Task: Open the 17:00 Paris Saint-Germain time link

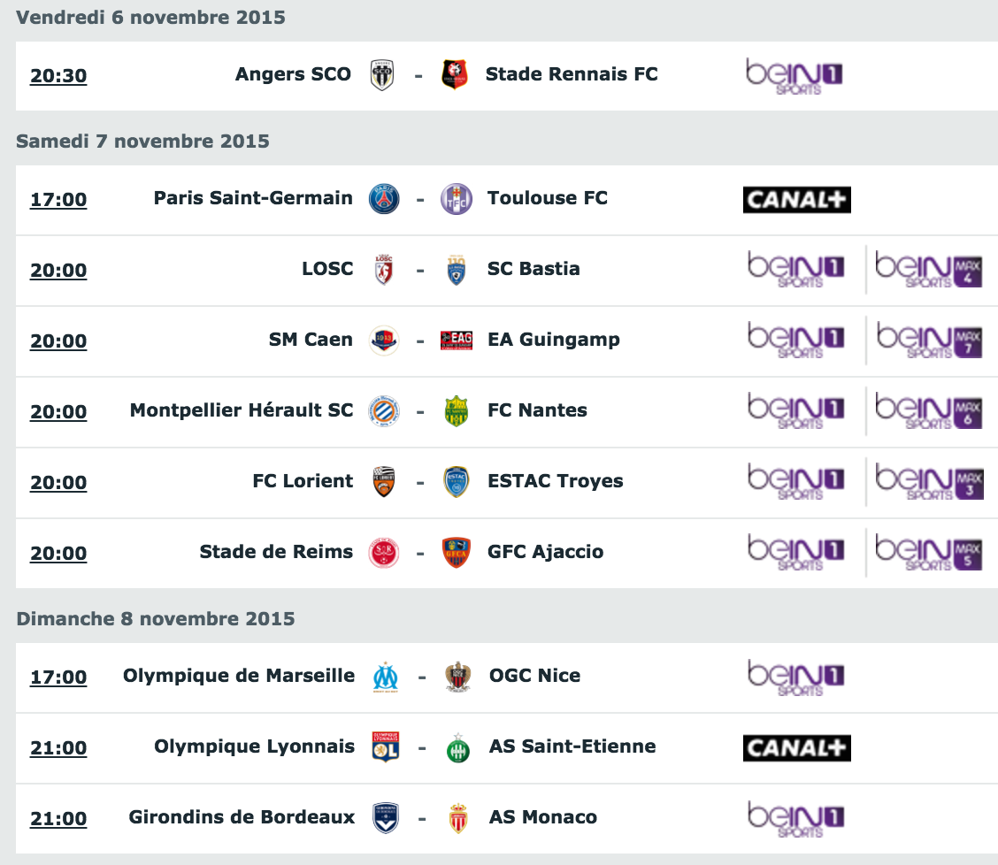Action: point(58,200)
